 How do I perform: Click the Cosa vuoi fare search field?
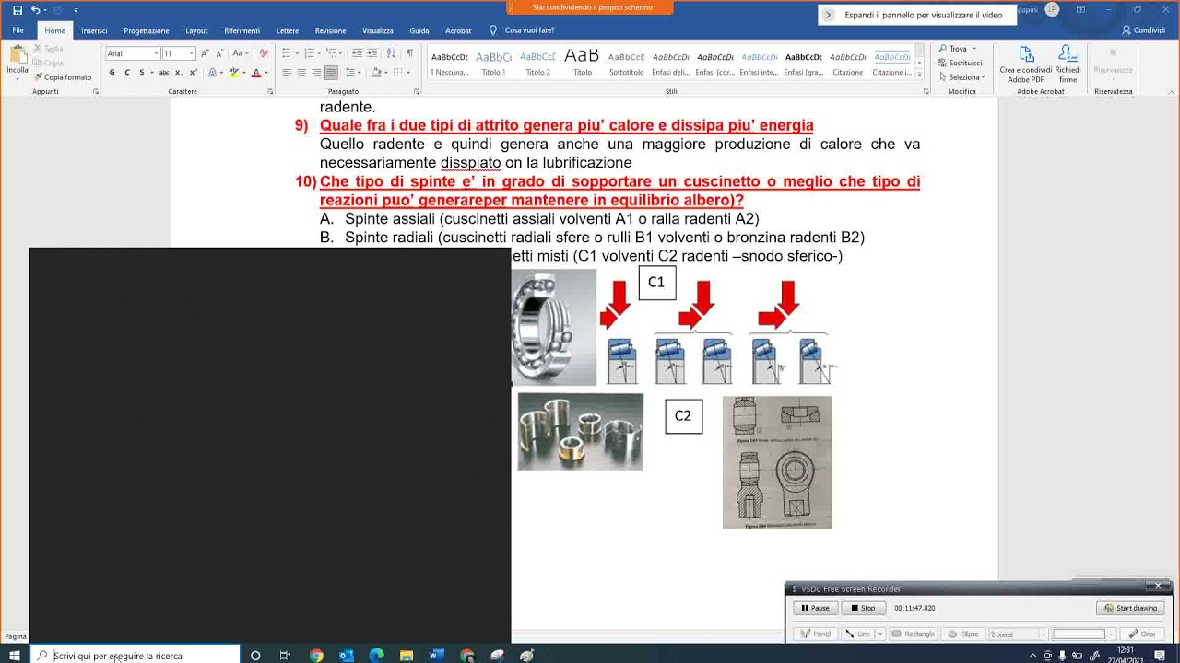tap(529, 30)
